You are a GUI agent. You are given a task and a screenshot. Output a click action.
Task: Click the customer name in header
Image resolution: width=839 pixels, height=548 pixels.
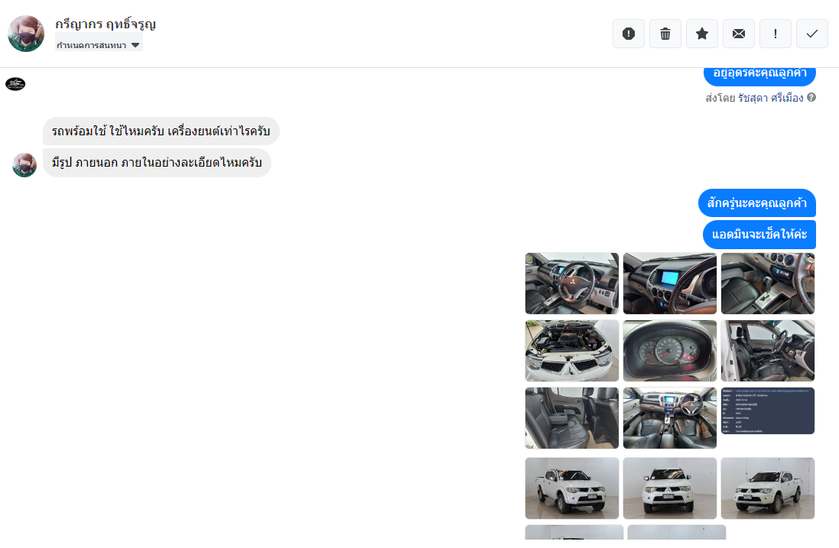[106, 24]
